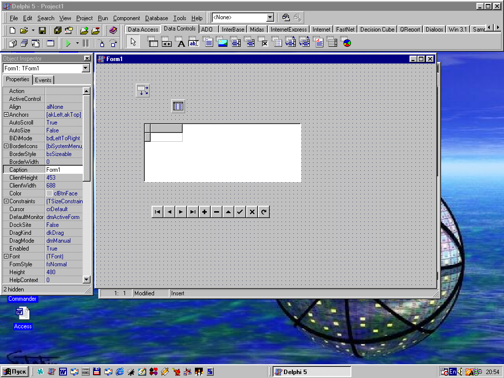504x378 pixels.
Task: Open dropdown arrow next to Open icon
Action: point(33,30)
